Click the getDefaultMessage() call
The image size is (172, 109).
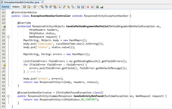[110, 68]
